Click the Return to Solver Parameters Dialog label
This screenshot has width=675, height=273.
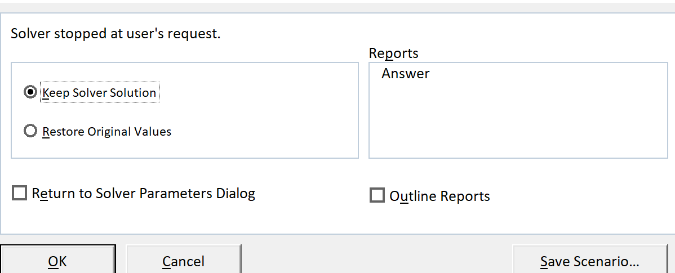click(x=144, y=194)
